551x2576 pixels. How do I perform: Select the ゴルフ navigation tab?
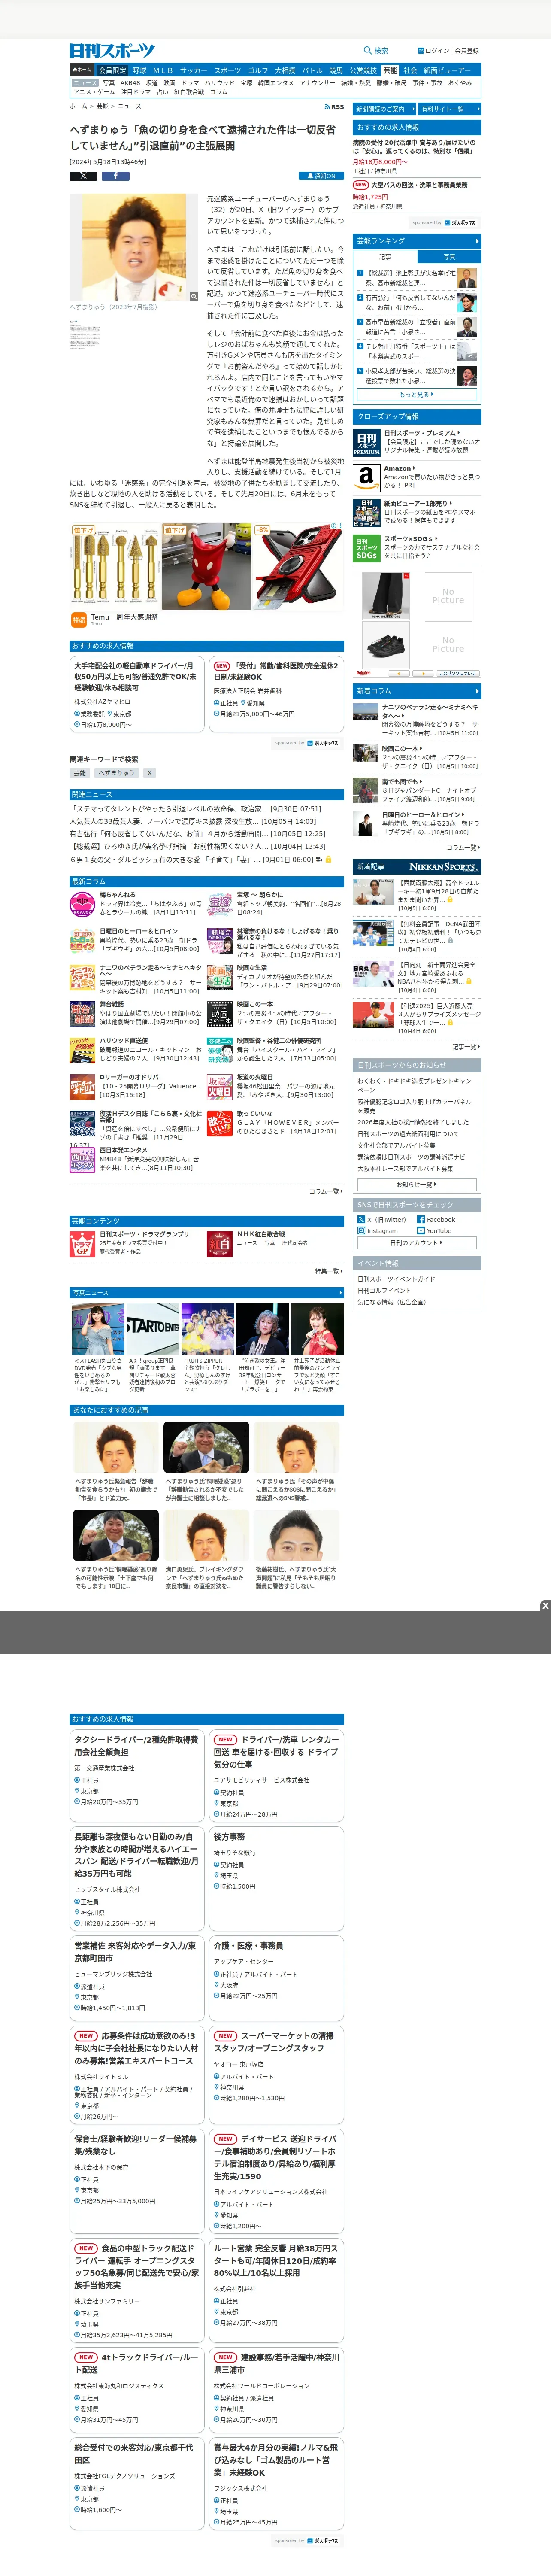[x=258, y=71]
